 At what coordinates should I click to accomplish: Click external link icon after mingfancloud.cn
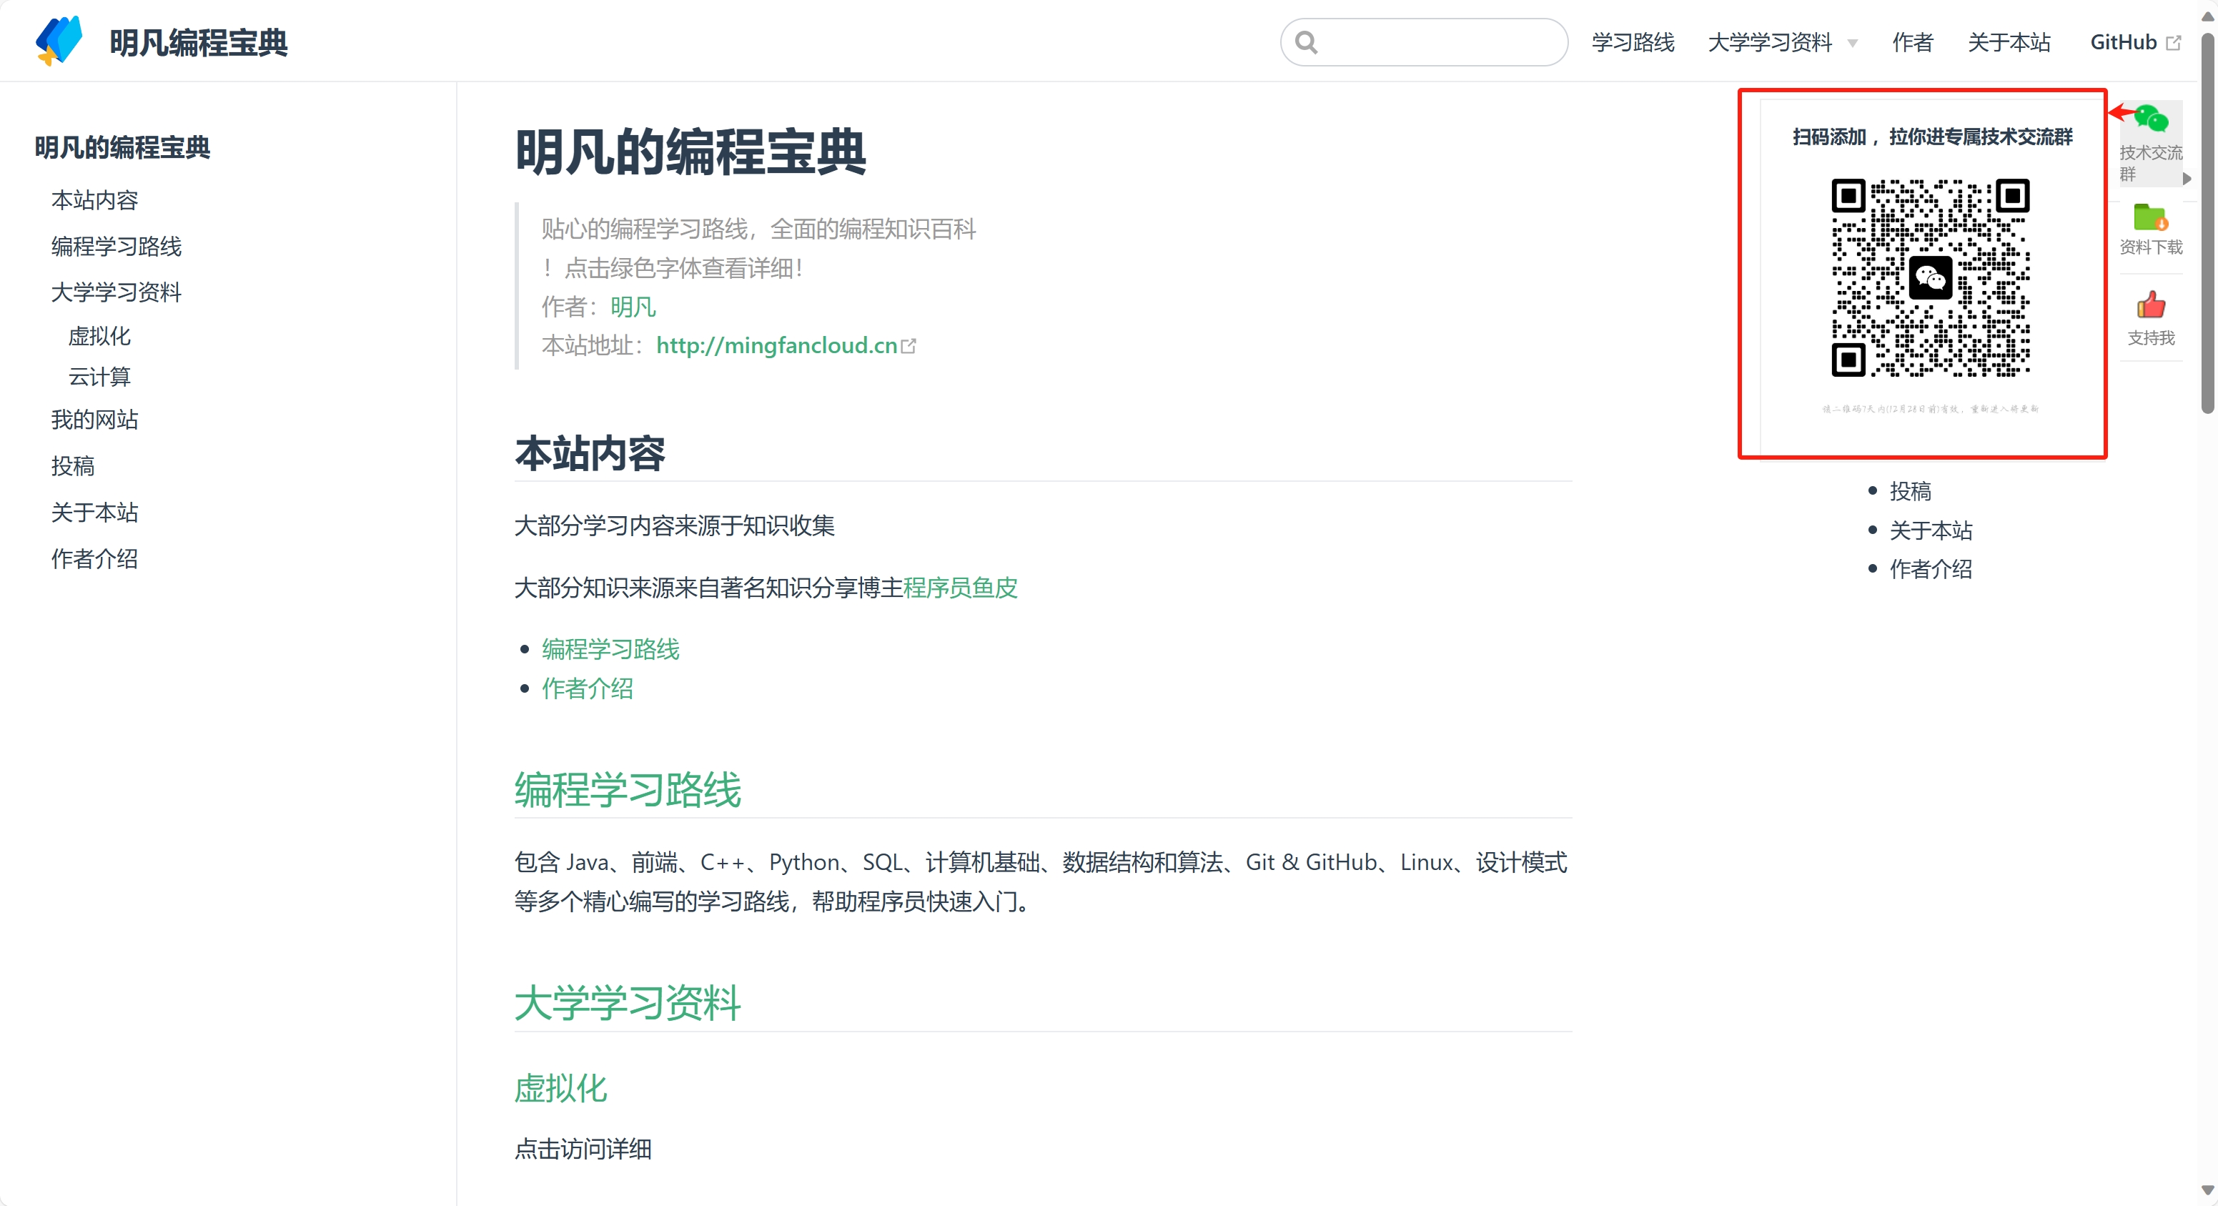pos(909,346)
